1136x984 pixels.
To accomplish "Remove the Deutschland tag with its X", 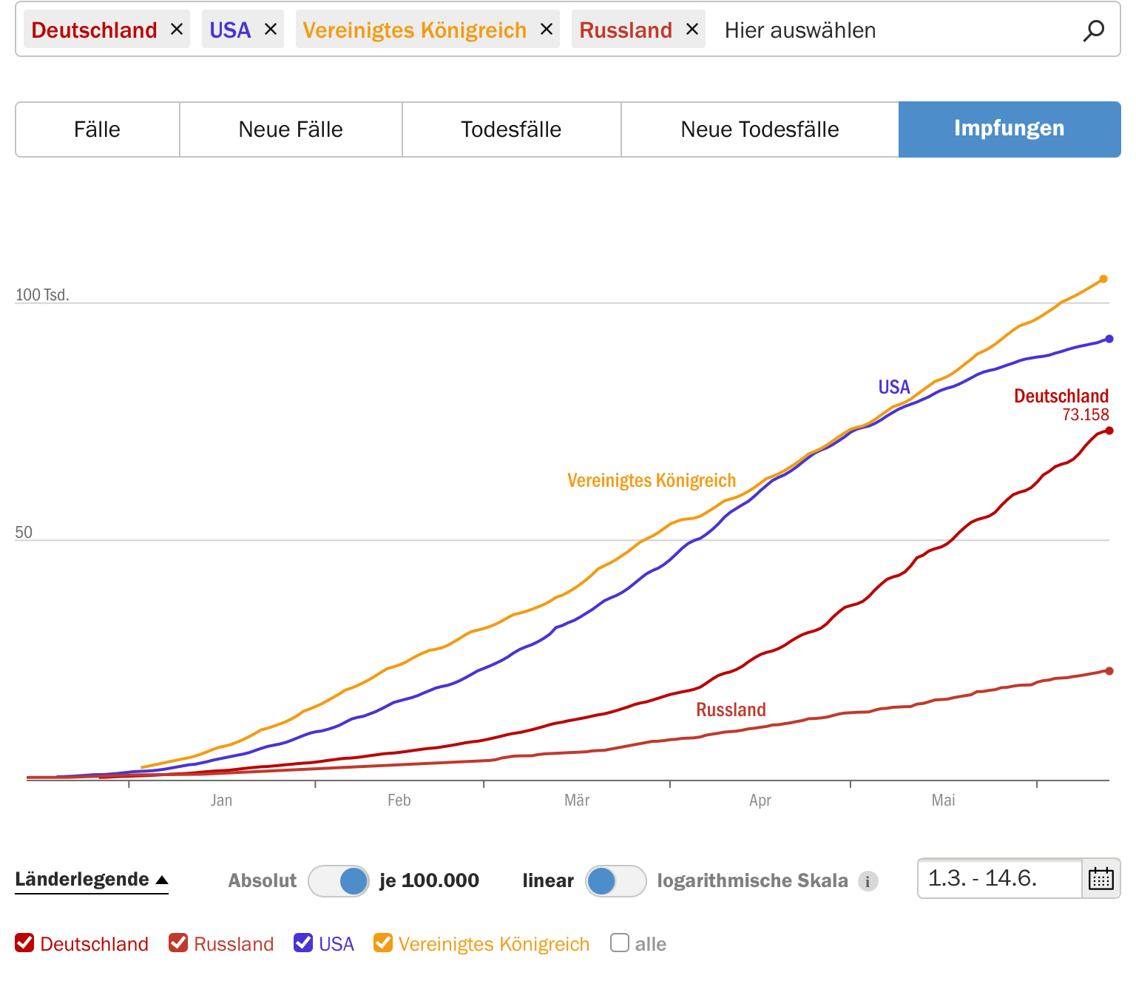I will pyautogui.click(x=176, y=30).
